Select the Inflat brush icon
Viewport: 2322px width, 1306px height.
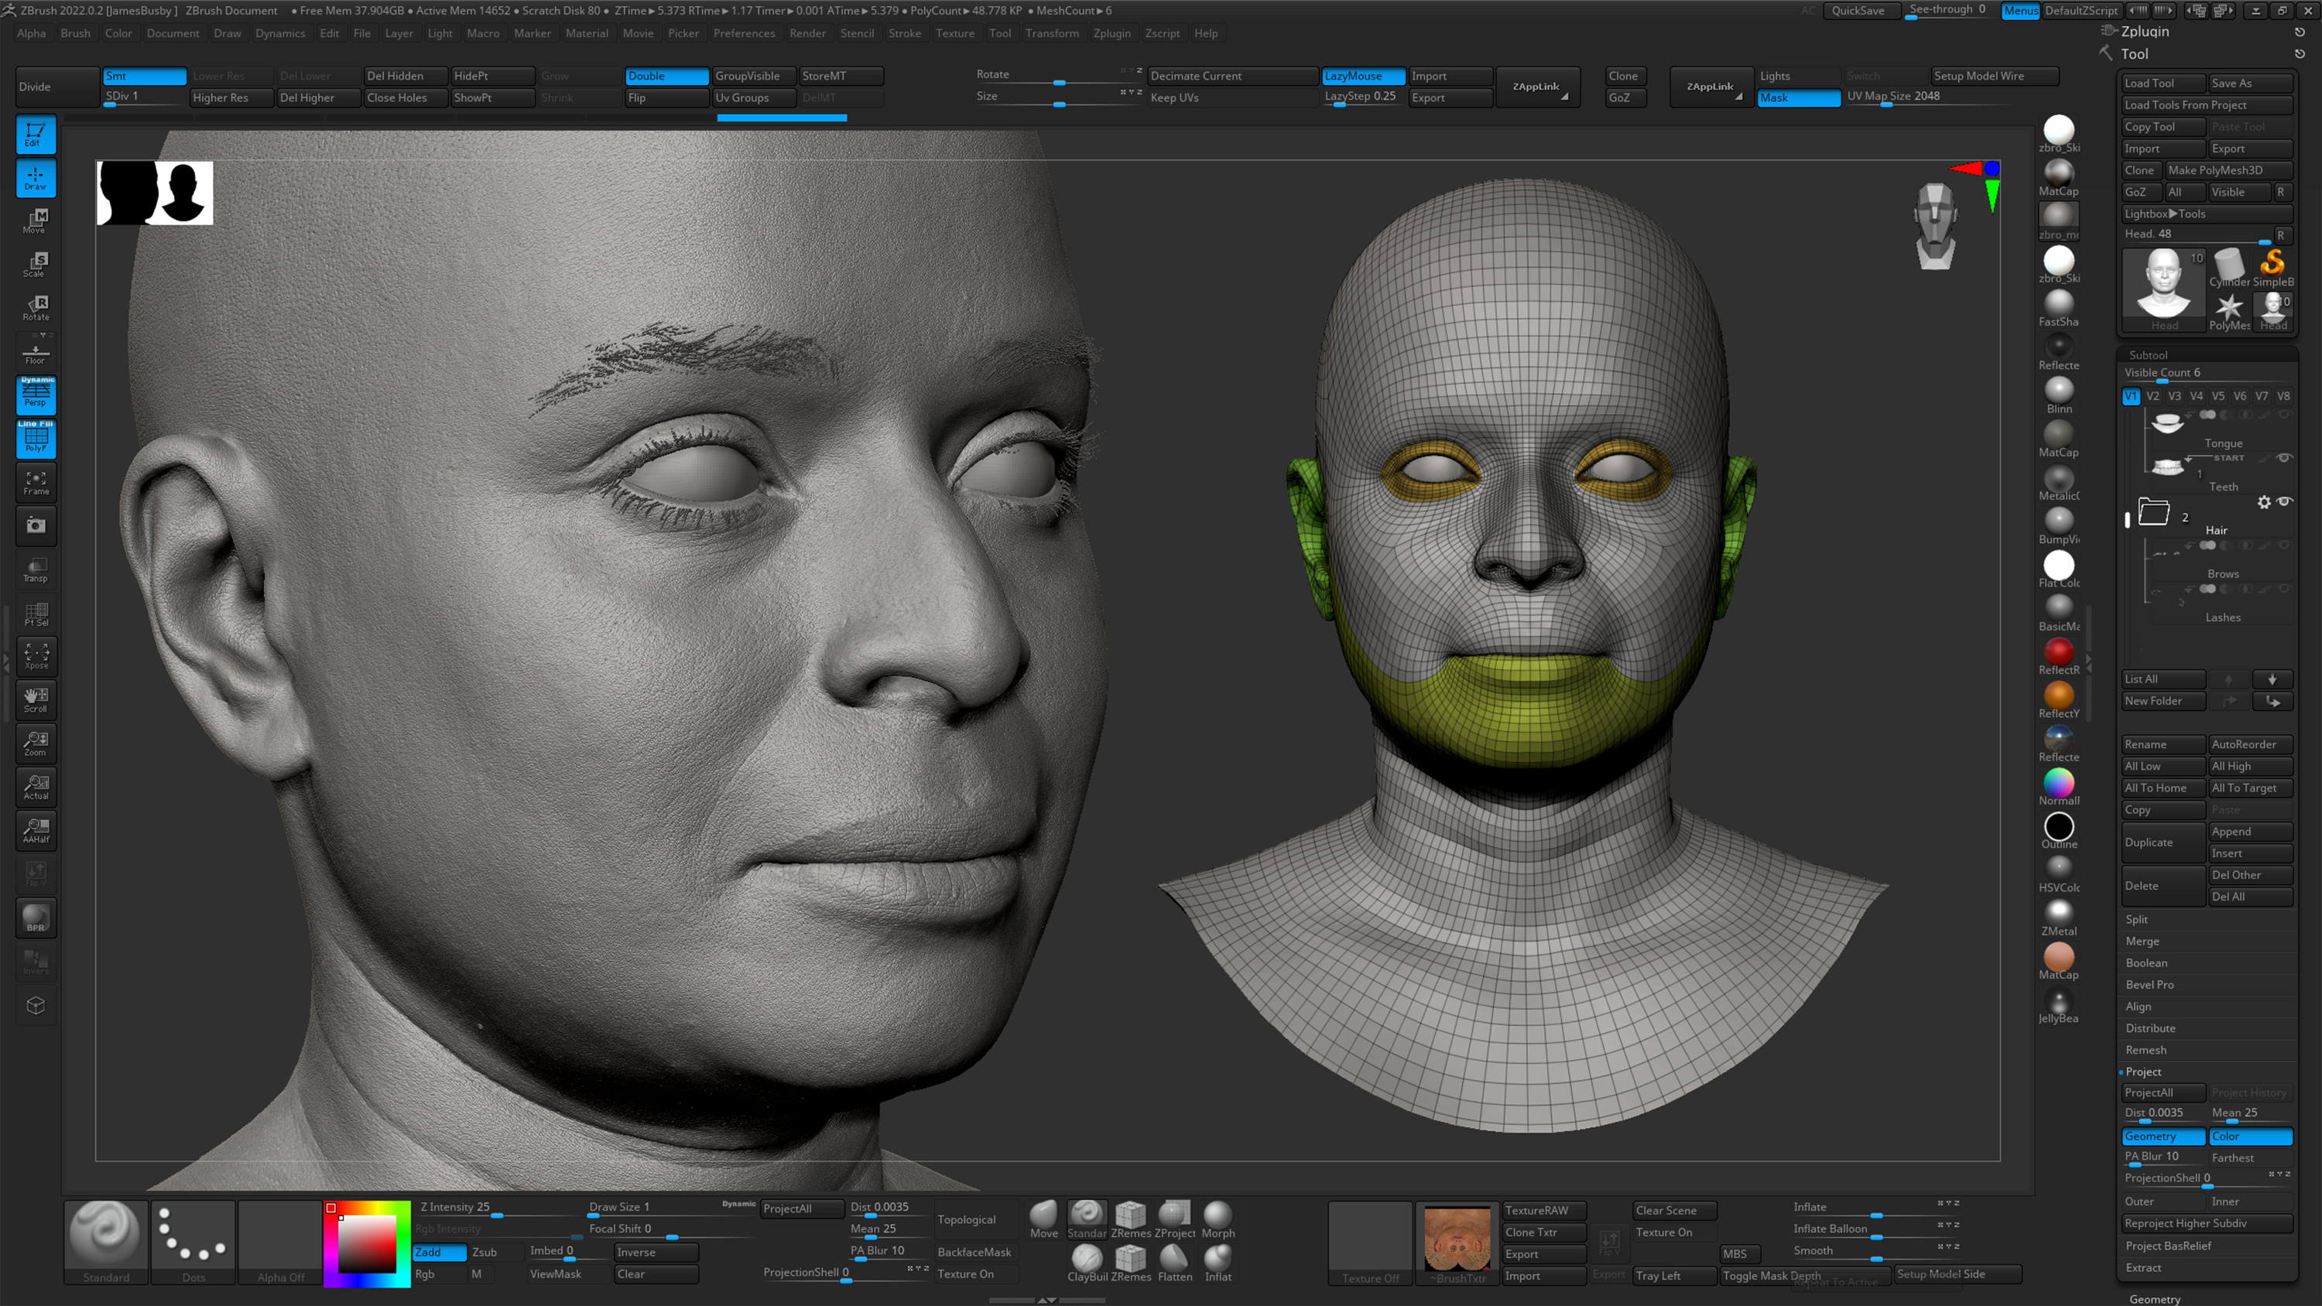[1218, 1261]
